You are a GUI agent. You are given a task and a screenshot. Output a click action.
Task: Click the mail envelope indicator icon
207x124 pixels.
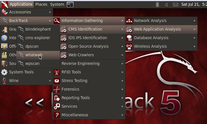(175, 4)
